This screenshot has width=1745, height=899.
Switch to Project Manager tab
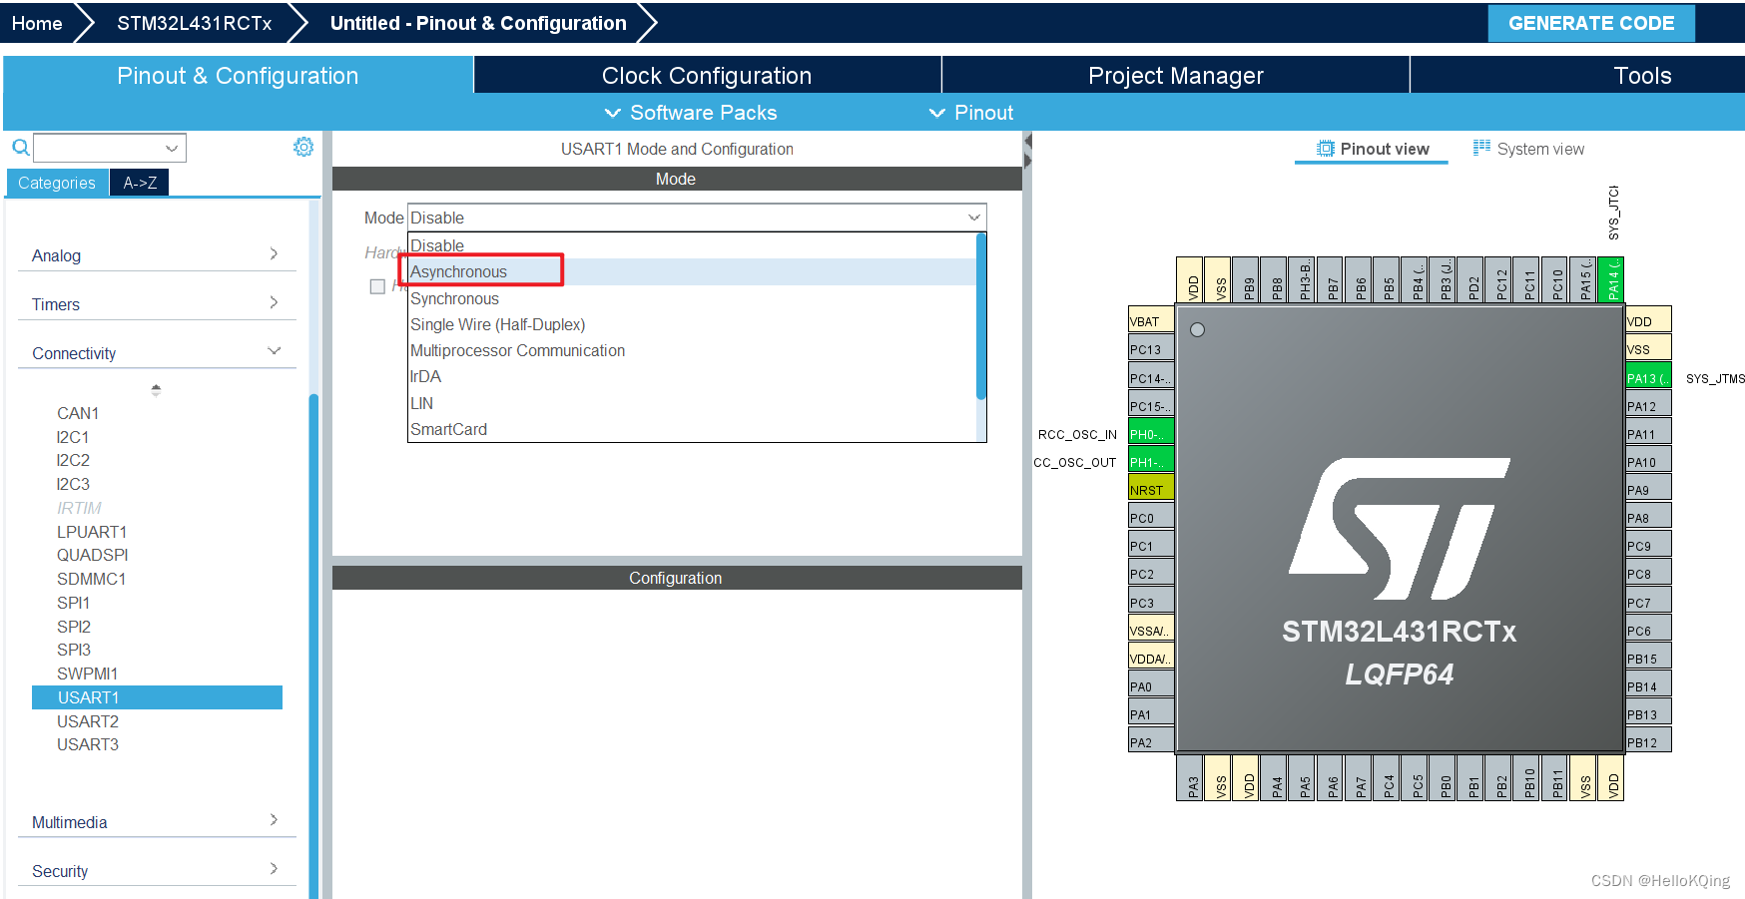click(1176, 76)
